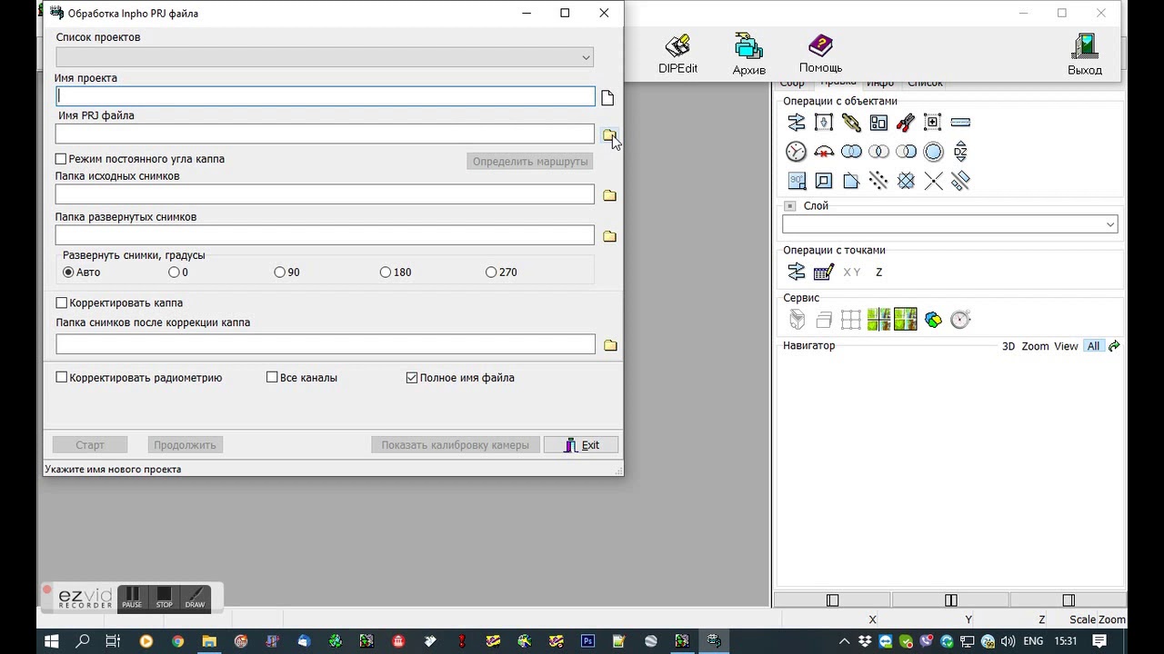Click the single blue circle object icon
Image resolution: width=1164 pixels, height=654 pixels.
[933, 152]
